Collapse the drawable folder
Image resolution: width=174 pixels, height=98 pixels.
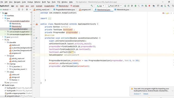(5, 42)
